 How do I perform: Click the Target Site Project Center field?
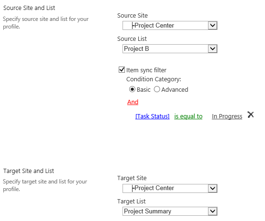point(170,188)
